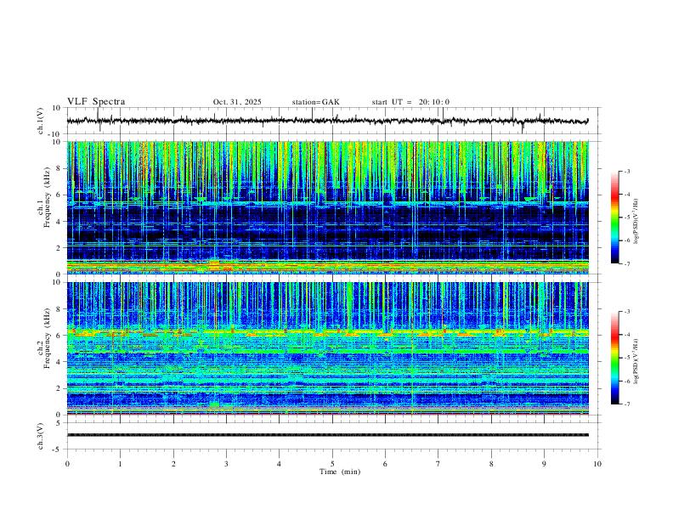Click the "4" kHz tick on ch.1 spectrogram
Screen dimensions: 673x520
58,221
